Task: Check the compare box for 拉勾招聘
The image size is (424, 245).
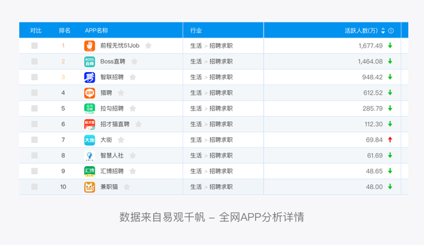Action: pos(34,109)
